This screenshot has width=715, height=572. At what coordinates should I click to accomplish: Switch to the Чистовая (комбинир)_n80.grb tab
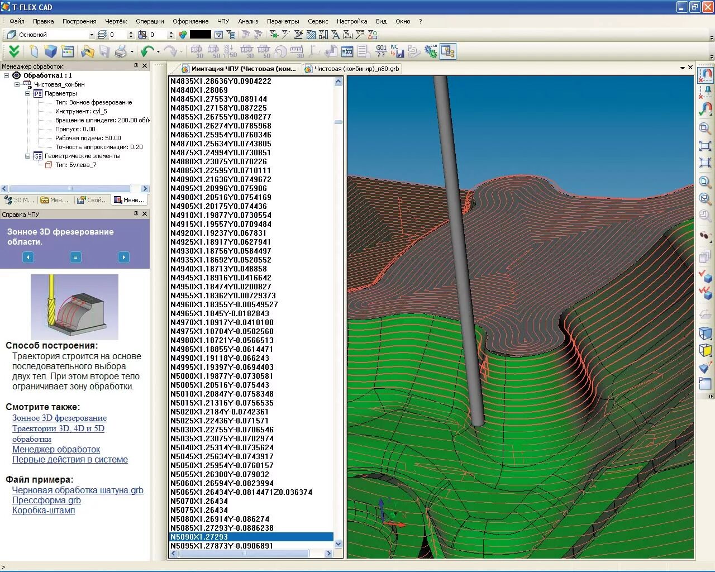tap(352, 69)
